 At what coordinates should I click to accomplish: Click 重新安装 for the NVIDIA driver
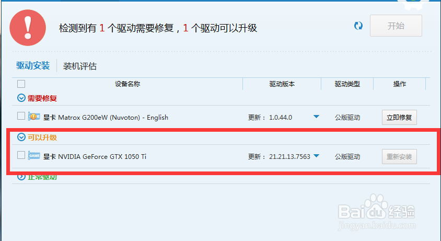[399, 156]
